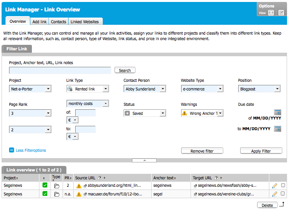
Task: Open the Contact Person dropdown
Action: 144,89
